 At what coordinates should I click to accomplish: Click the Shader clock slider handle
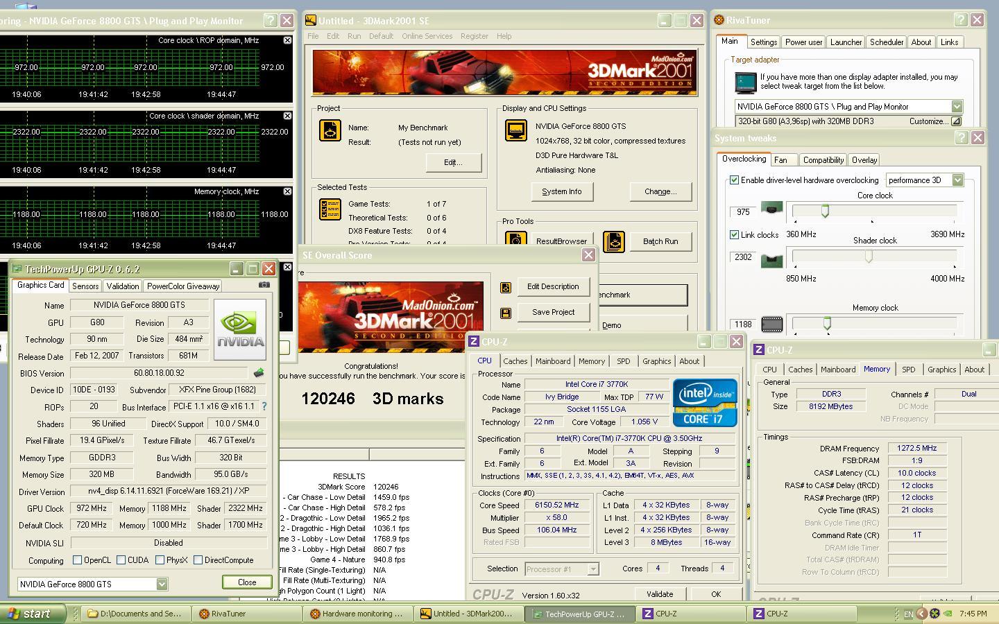[x=868, y=257]
